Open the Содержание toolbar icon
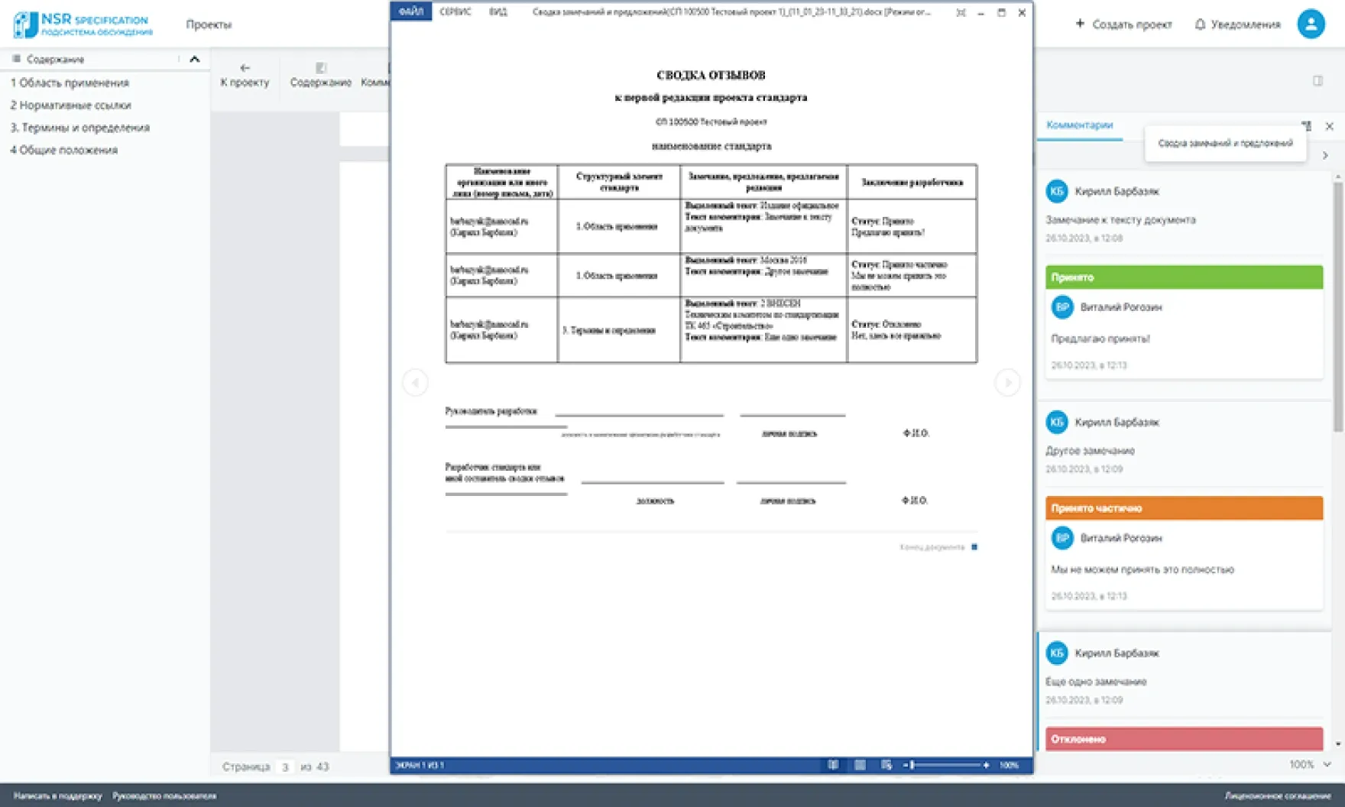The height and width of the screenshot is (807, 1345). point(320,75)
